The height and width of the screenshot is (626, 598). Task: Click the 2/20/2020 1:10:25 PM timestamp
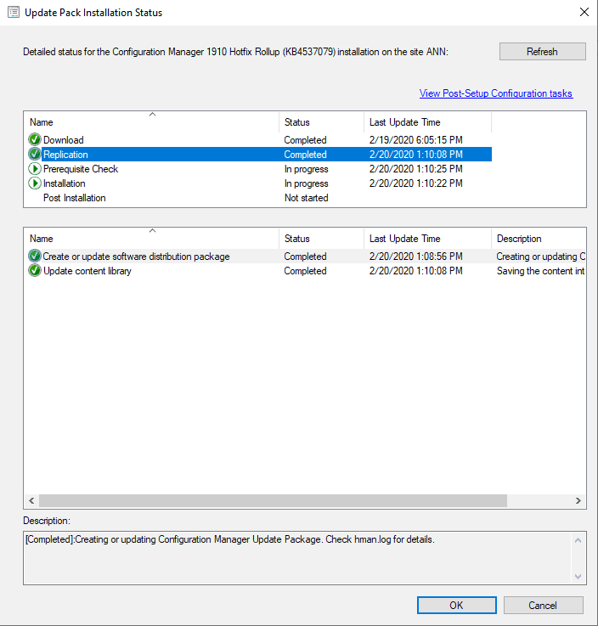coord(415,169)
